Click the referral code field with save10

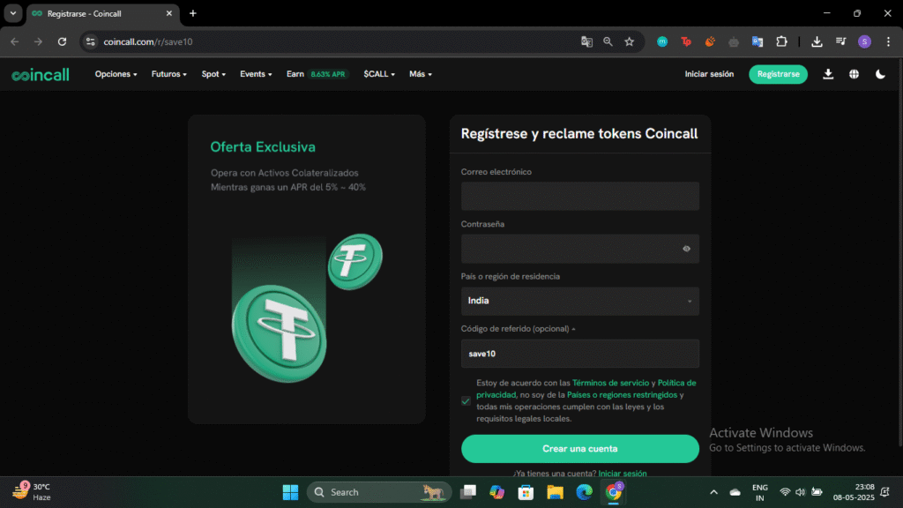(580, 353)
